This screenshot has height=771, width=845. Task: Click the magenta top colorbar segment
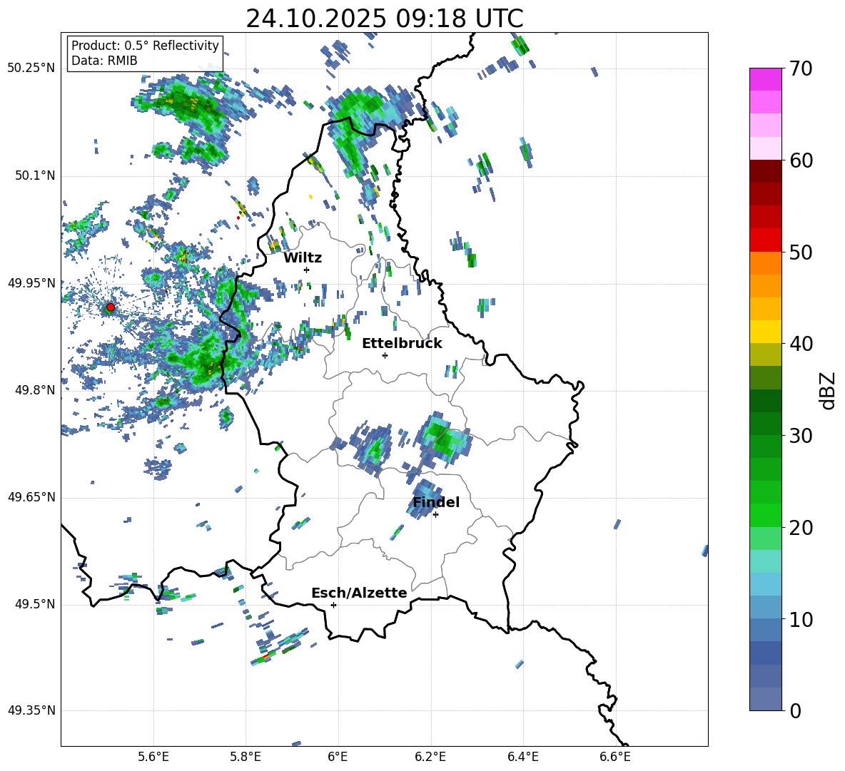(765, 79)
